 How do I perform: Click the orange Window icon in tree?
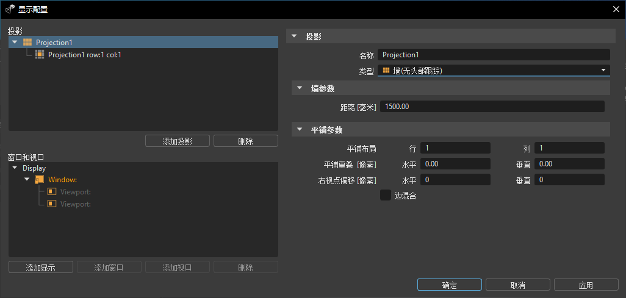39,180
